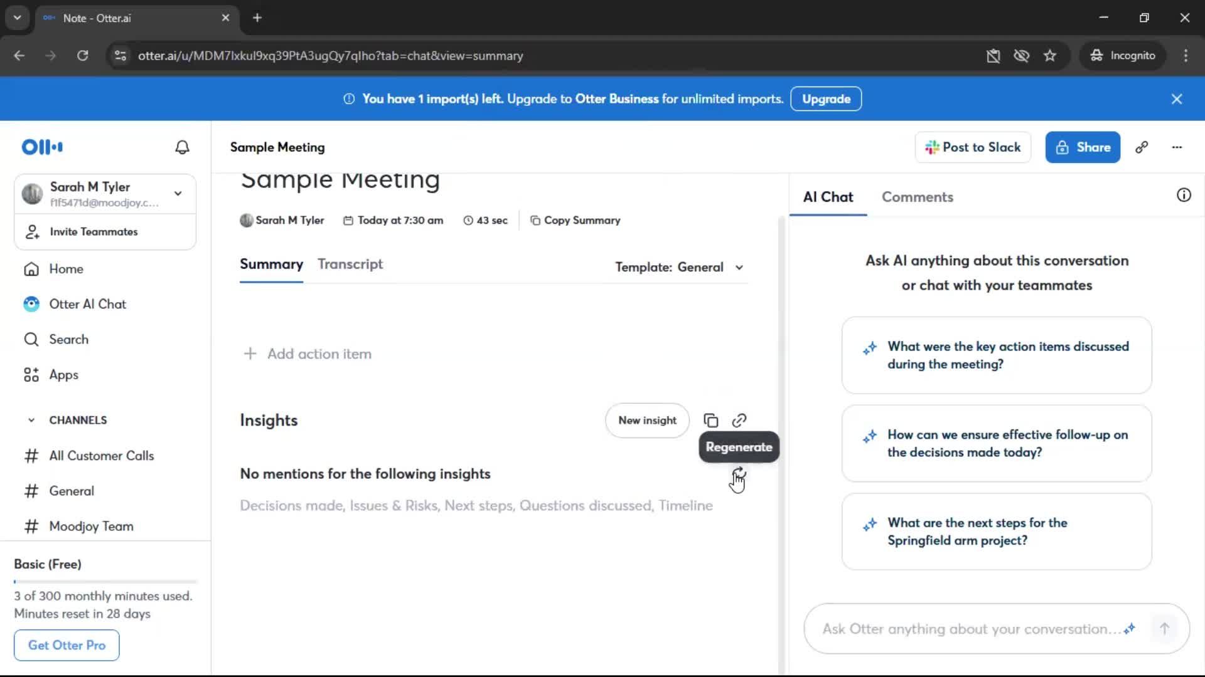Click the third-party cookies blocked eye icon
The height and width of the screenshot is (677, 1205).
coord(1022,56)
